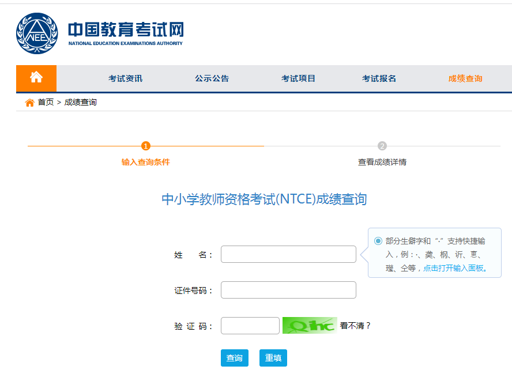The image size is (512, 381).
Task: Click the 中小学教师资格考试(NTCE)成绩查询 heading
Action: click(264, 199)
